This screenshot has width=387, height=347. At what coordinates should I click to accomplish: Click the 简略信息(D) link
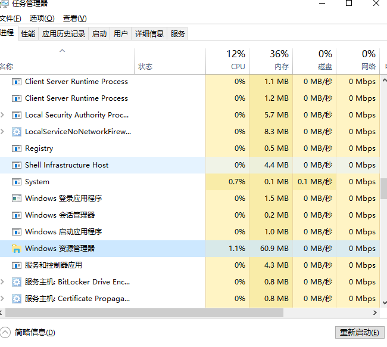click(x=35, y=333)
